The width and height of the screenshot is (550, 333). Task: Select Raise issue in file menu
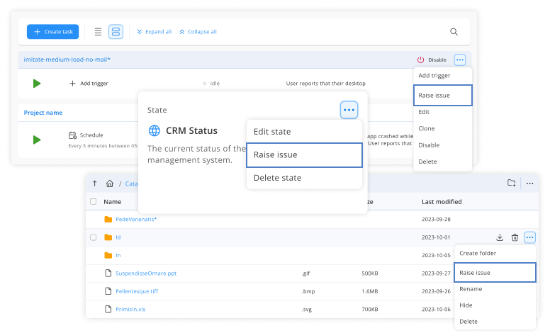coord(495,272)
